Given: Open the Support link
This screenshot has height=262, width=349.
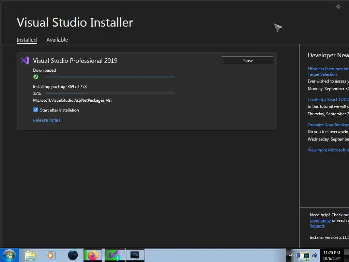Looking at the screenshot, I should pos(317,226).
